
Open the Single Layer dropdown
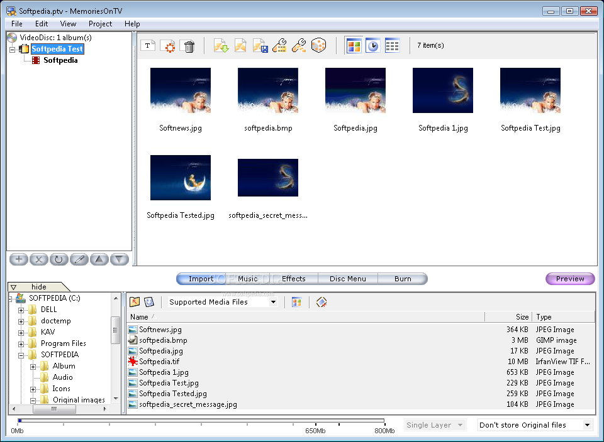(460, 425)
